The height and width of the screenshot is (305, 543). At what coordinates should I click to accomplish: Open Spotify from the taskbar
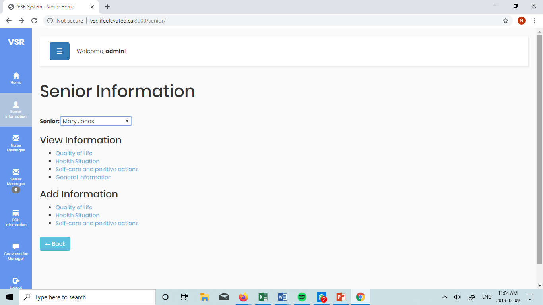(302, 297)
